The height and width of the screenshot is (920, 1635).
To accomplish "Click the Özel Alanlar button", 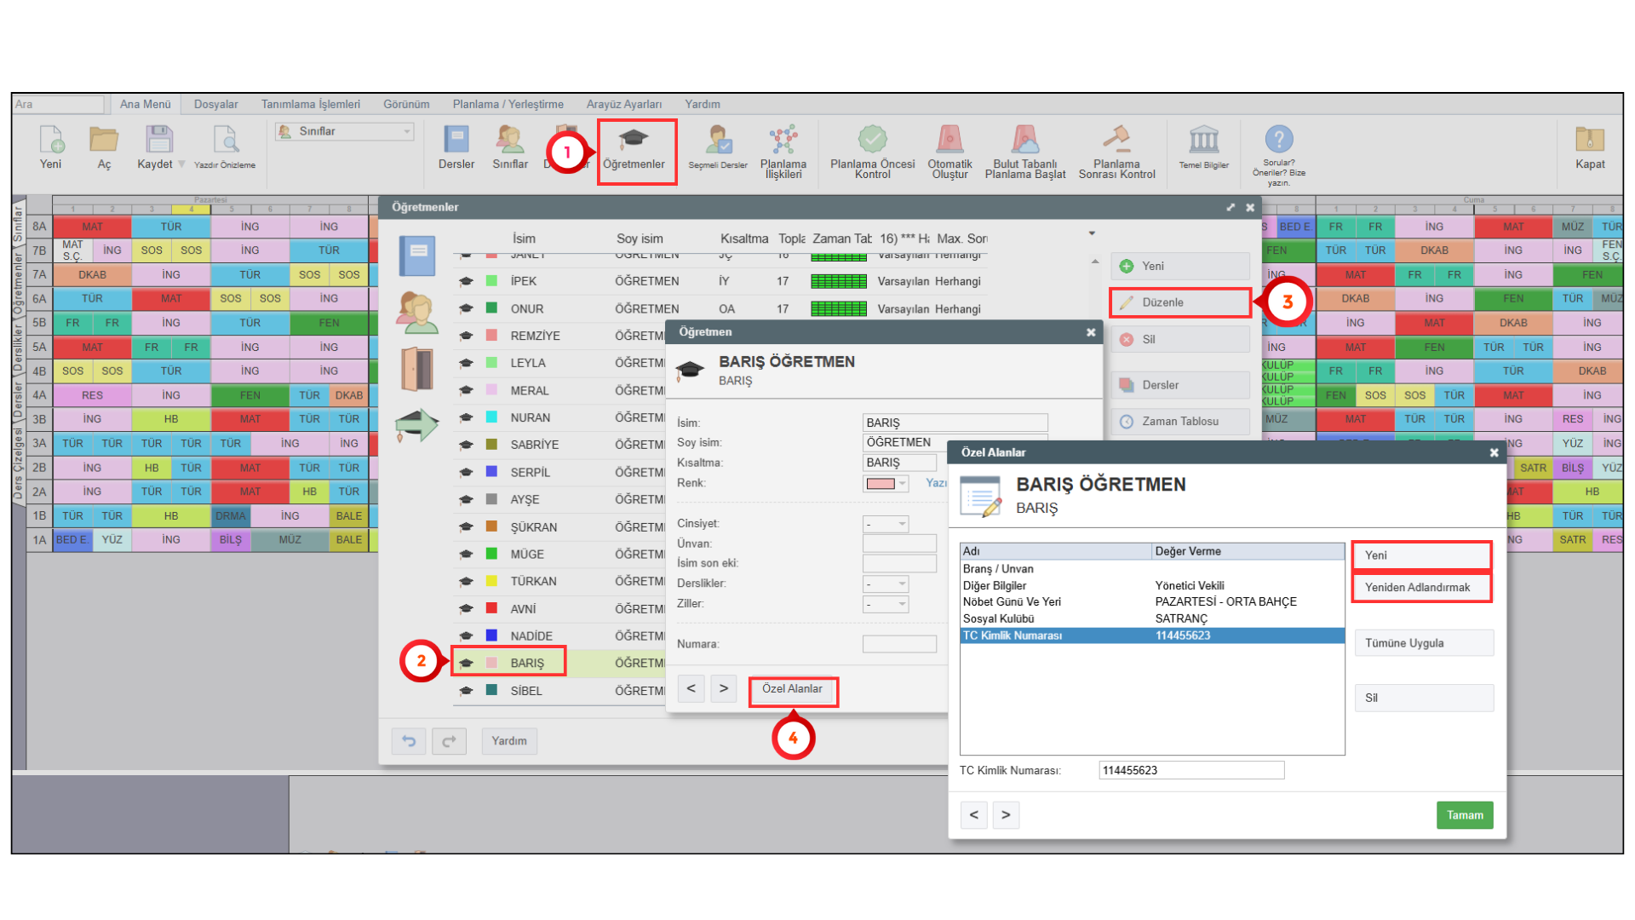I will [793, 689].
